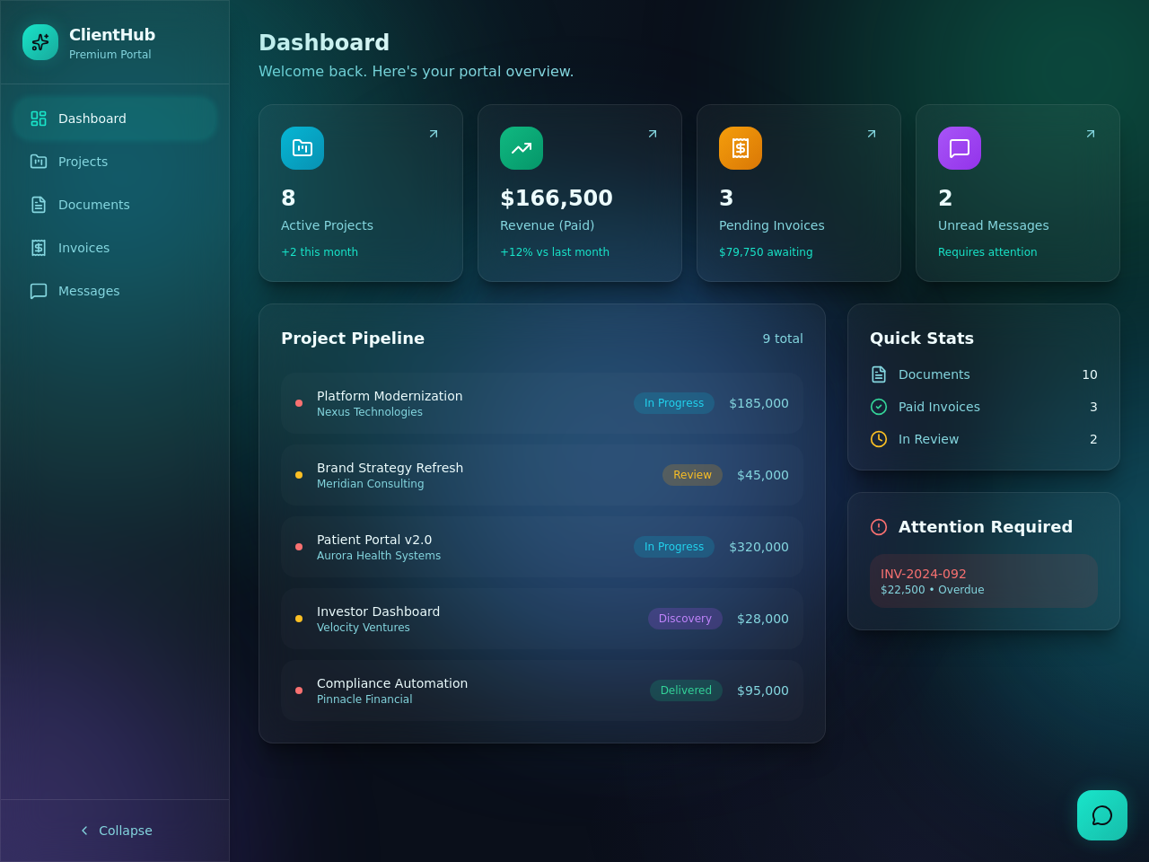
Task: Open Pending Invoices card arrow link
Action: pos(872,134)
